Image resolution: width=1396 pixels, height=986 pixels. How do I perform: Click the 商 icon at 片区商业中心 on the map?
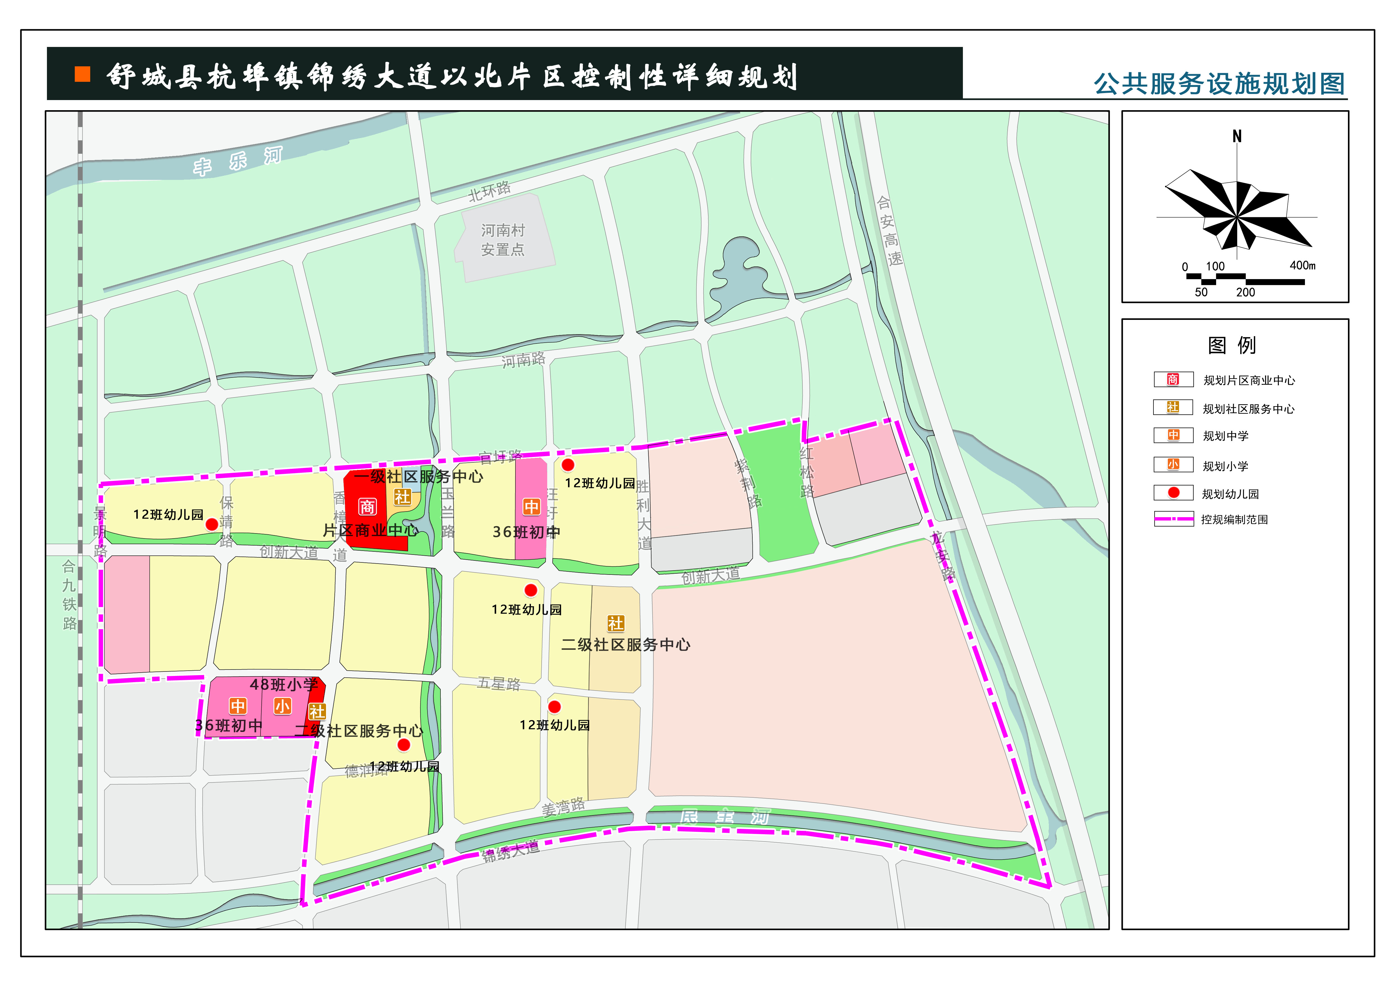pos(368,508)
